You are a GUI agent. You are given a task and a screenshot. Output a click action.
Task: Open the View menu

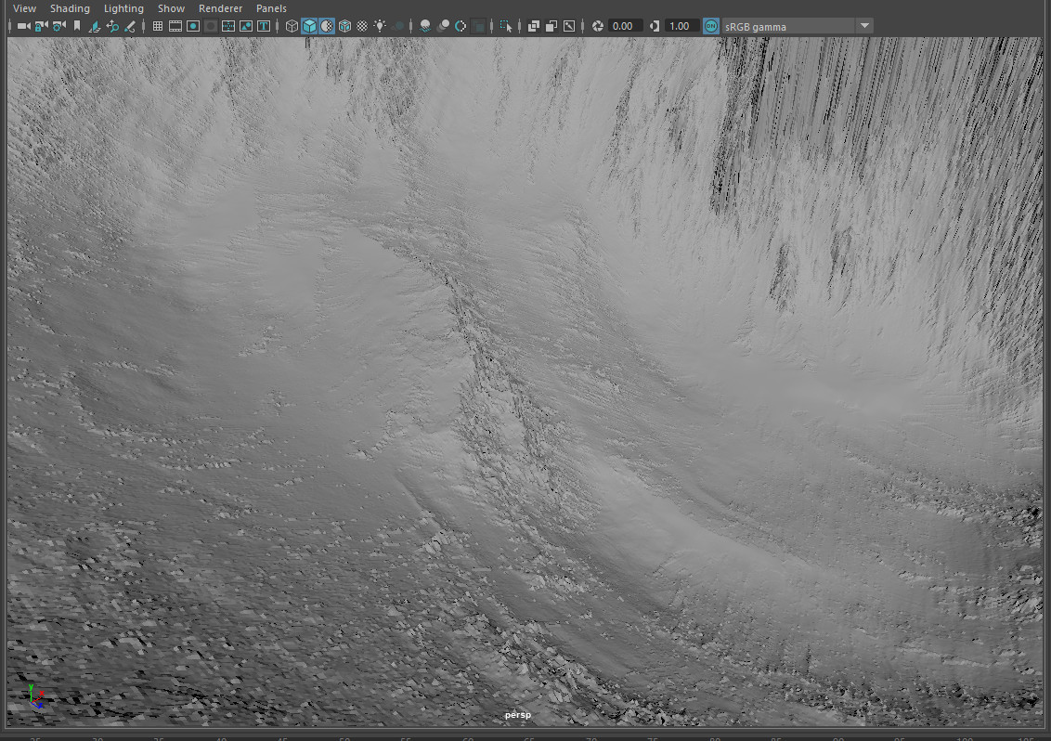tap(24, 8)
